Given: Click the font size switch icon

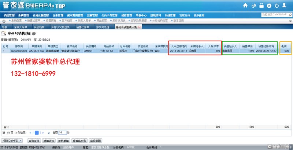Looking at the screenshot, I should click(254, 5).
